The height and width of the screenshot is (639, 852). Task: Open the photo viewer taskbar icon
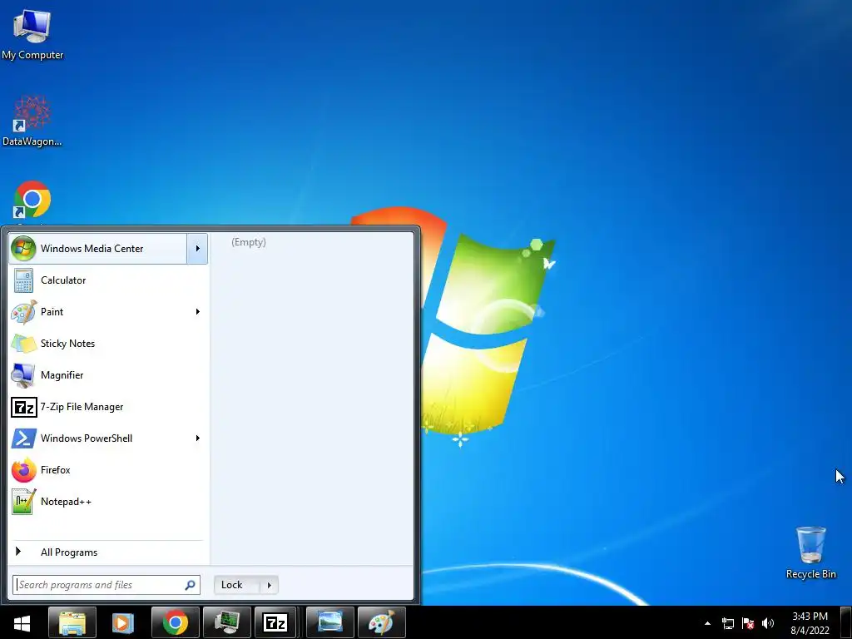(x=329, y=622)
